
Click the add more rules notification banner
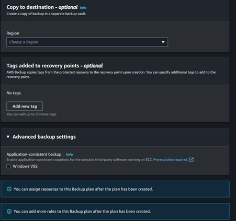point(115,212)
